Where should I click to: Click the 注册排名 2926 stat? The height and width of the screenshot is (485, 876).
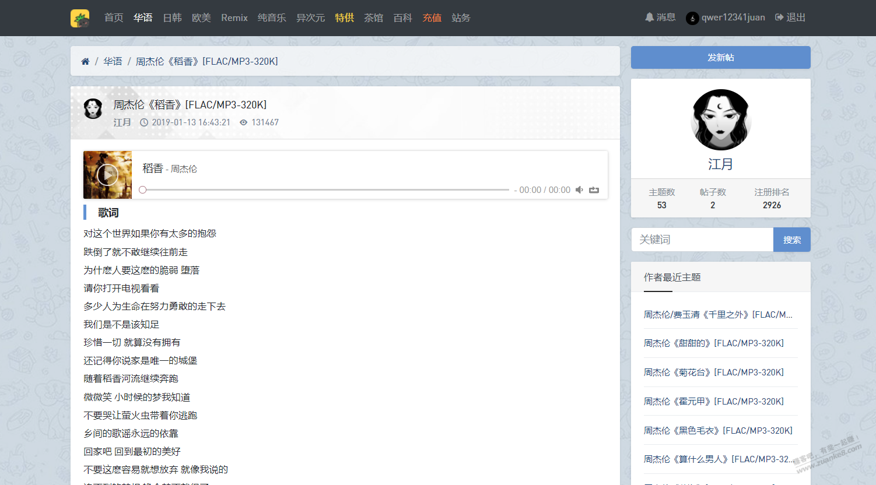(772, 199)
